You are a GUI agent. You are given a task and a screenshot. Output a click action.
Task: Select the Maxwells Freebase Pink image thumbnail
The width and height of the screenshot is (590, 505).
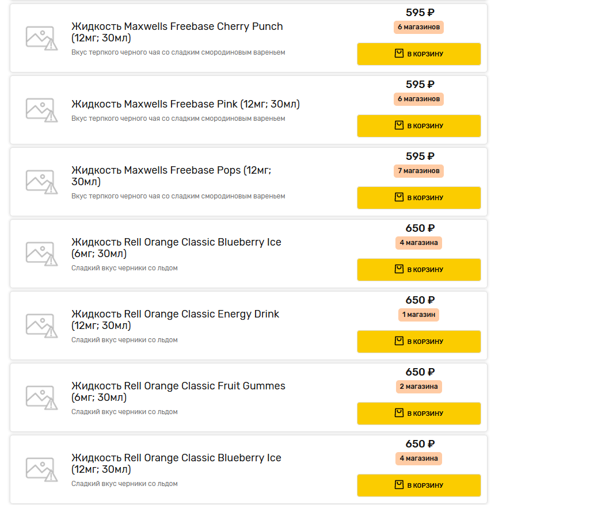(41, 110)
